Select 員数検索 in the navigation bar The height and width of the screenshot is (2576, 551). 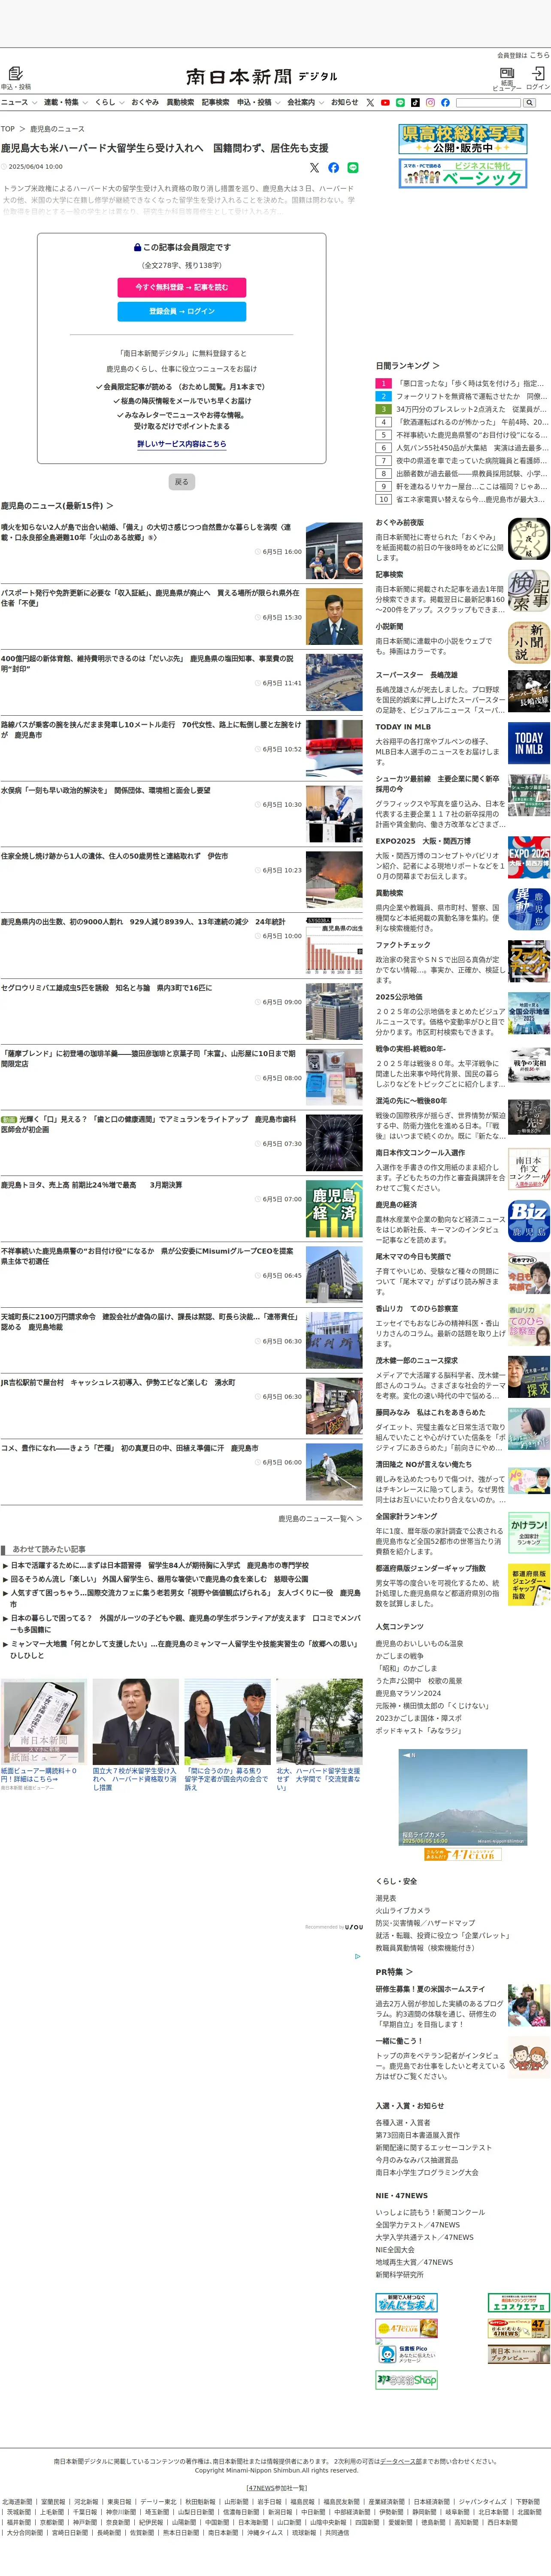pos(180,102)
